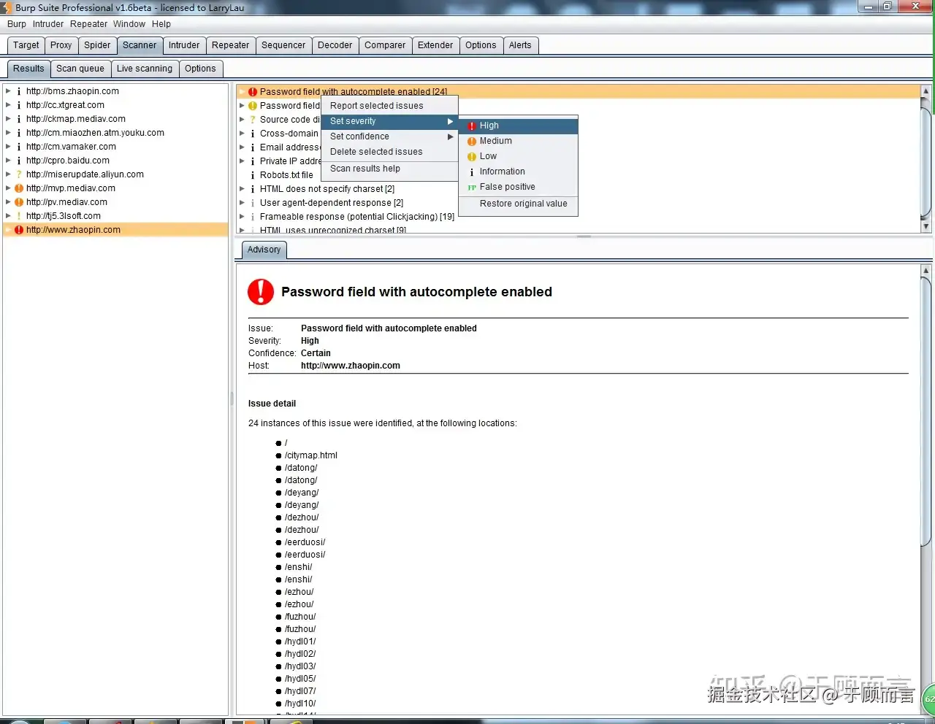Click info icon of Email addresses issue
This screenshot has height=724, width=935.
(253, 147)
